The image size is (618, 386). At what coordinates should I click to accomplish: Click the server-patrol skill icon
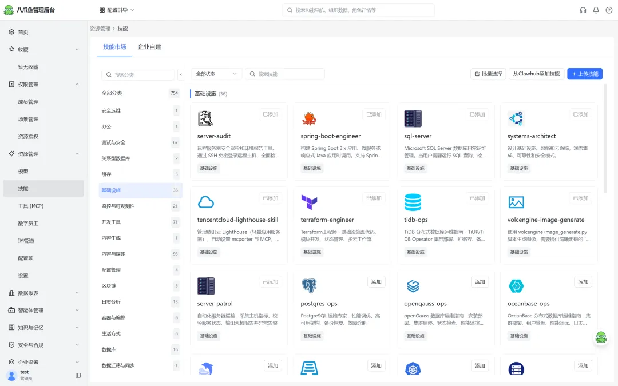(206, 286)
